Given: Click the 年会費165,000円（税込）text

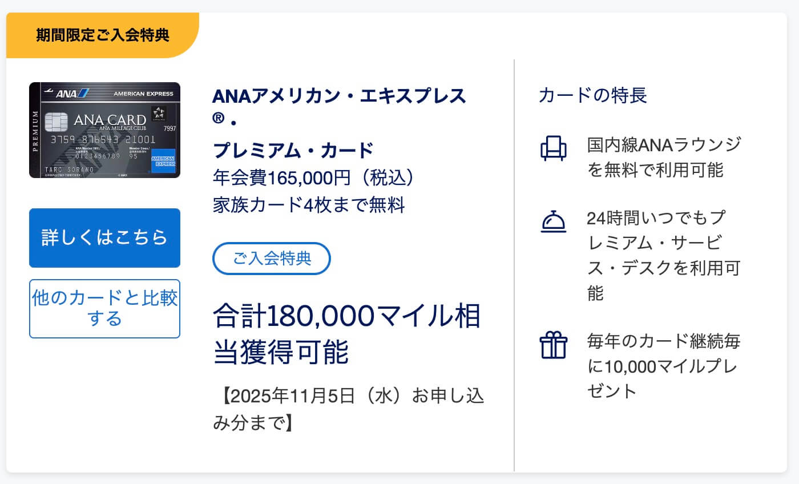Looking at the screenshot, I should (313, 178).
